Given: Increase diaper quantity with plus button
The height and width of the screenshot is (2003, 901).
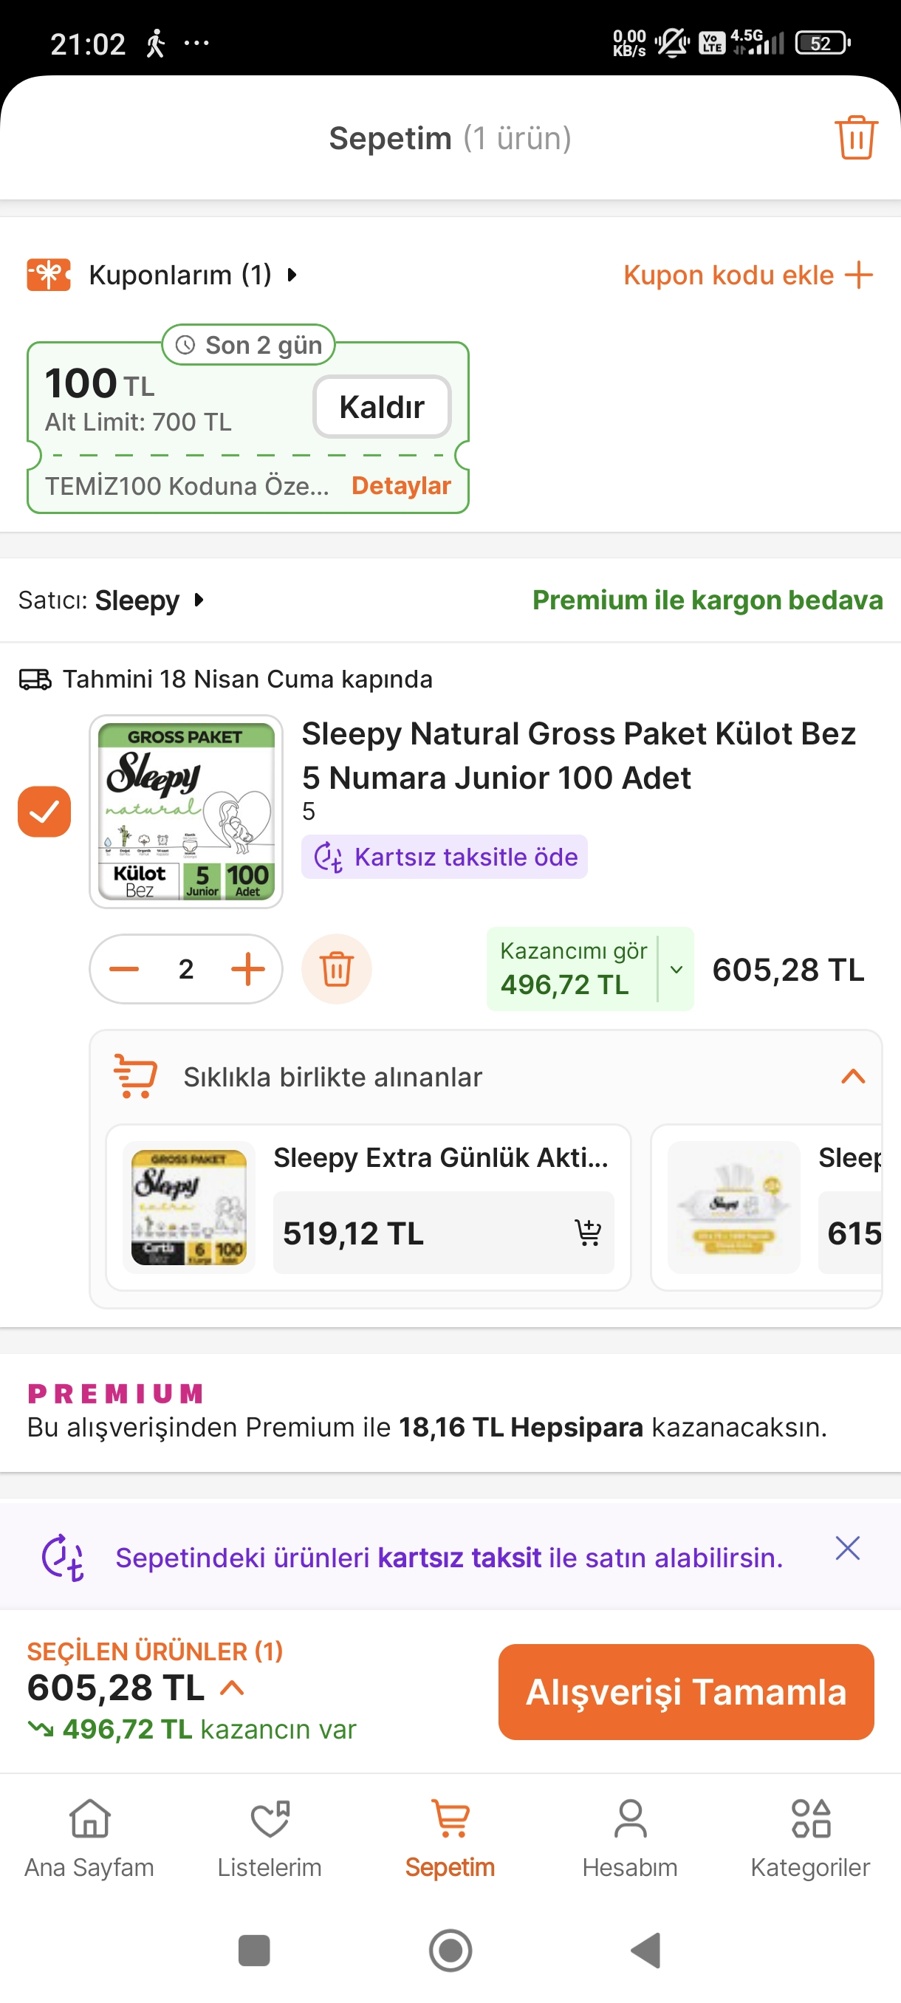Looking at the screenshot, I should [x=248, y=969].
